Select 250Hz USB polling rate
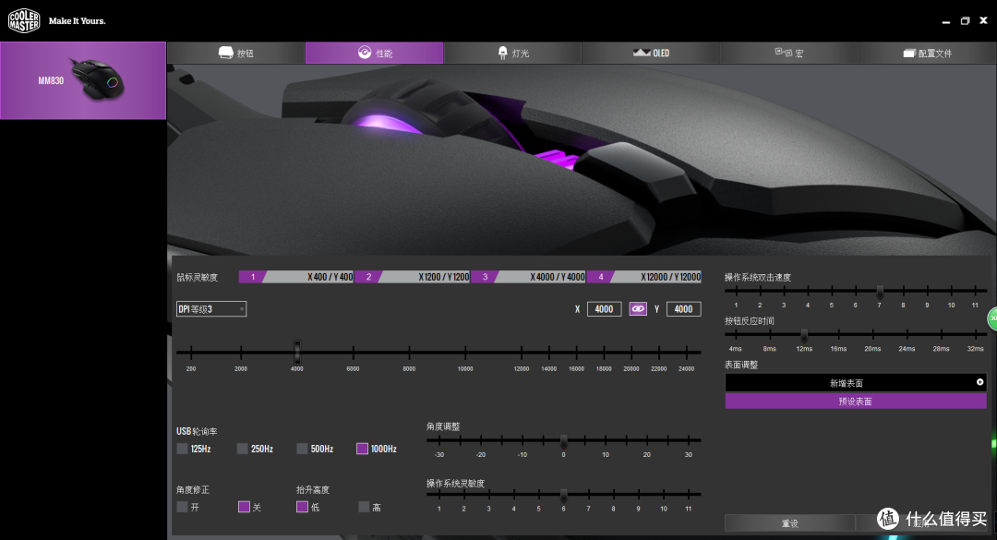The image size is (997, 540). click(x=242, y=449)
